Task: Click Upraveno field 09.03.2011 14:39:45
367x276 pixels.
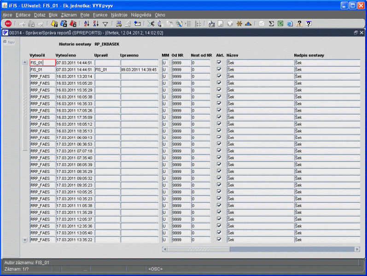Action: click(x=140, y=69)
